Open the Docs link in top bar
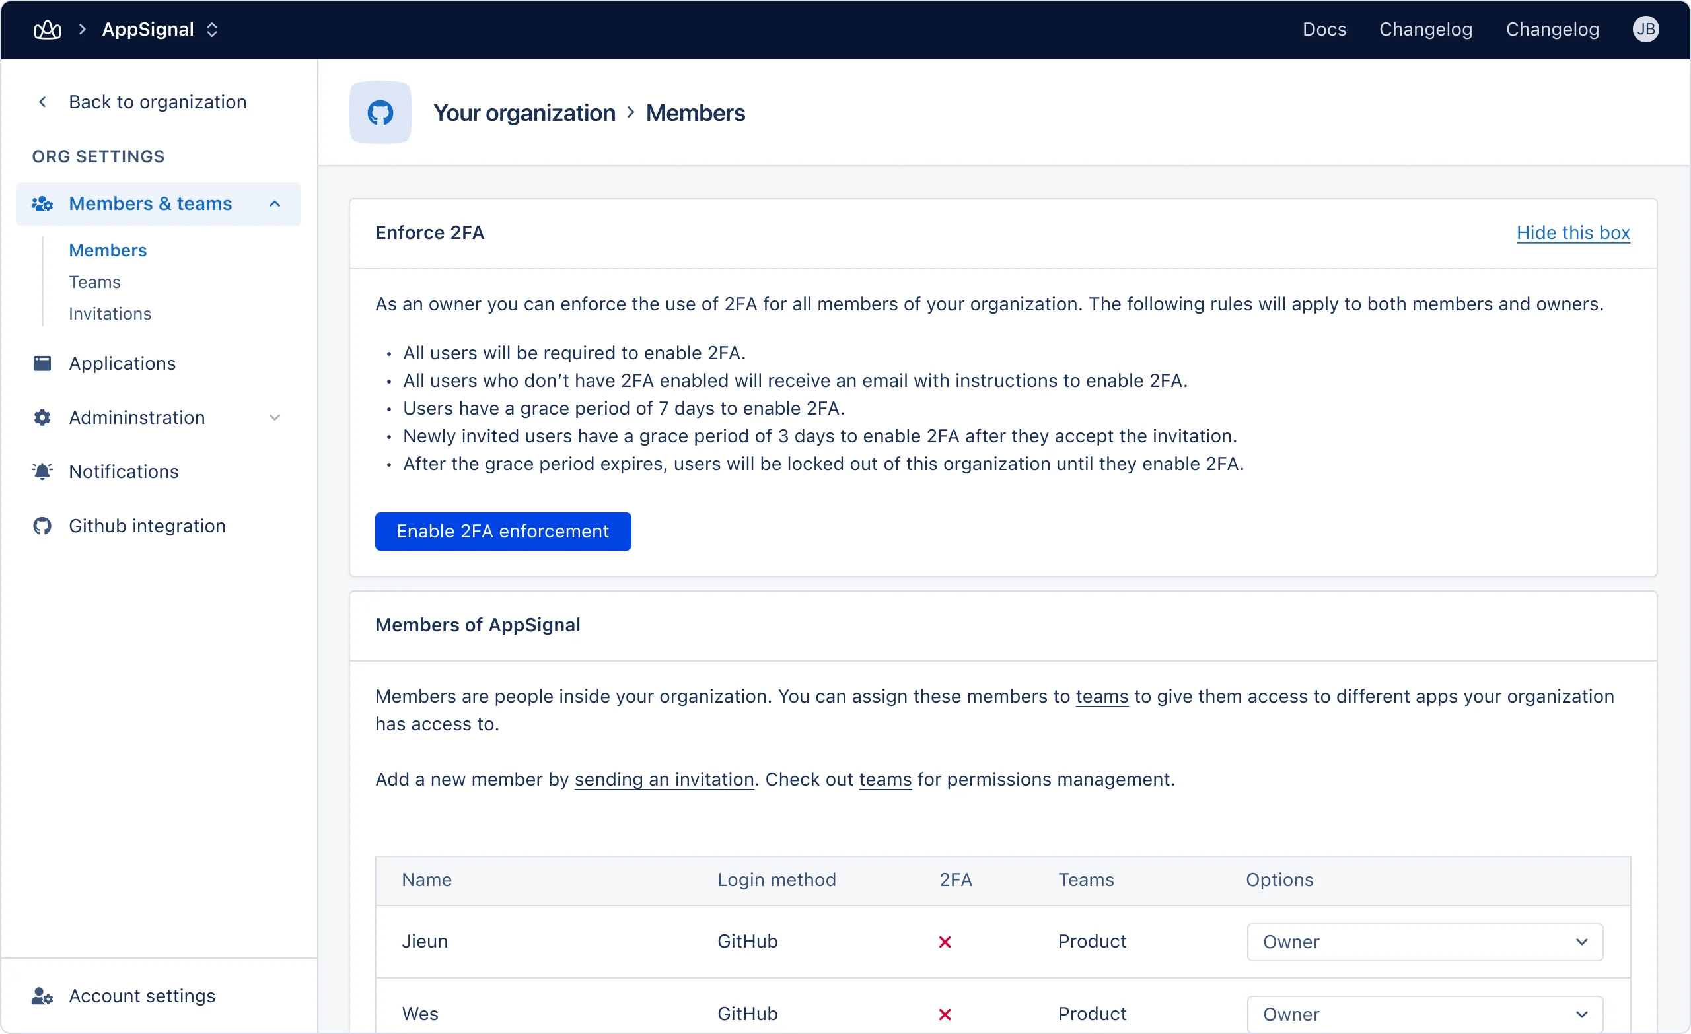Screen dimensions: 1691x1034 coord(1324,30)
